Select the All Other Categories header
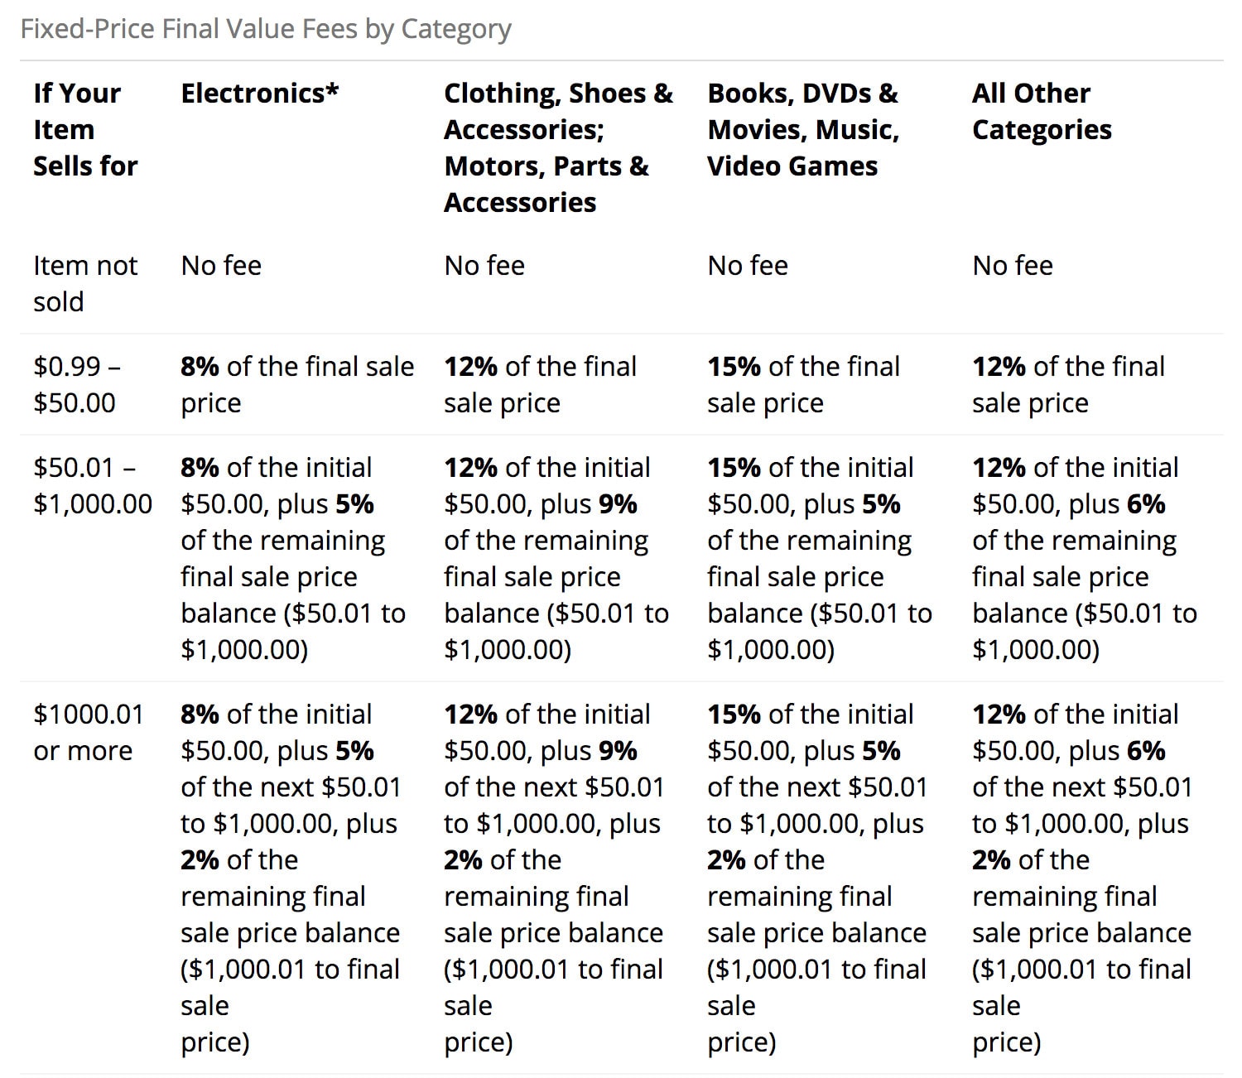 tap(1042, 111)
